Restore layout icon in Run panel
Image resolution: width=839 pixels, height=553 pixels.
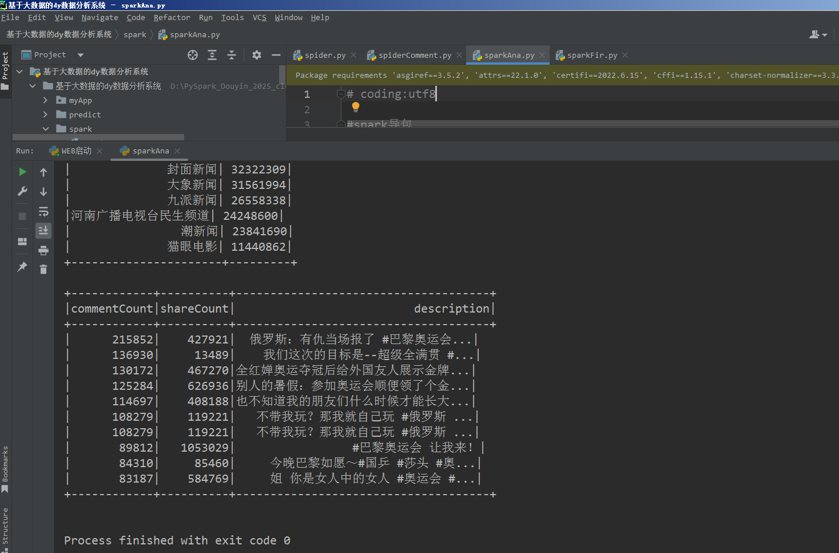pyautogui.click(x=22, y=242)
